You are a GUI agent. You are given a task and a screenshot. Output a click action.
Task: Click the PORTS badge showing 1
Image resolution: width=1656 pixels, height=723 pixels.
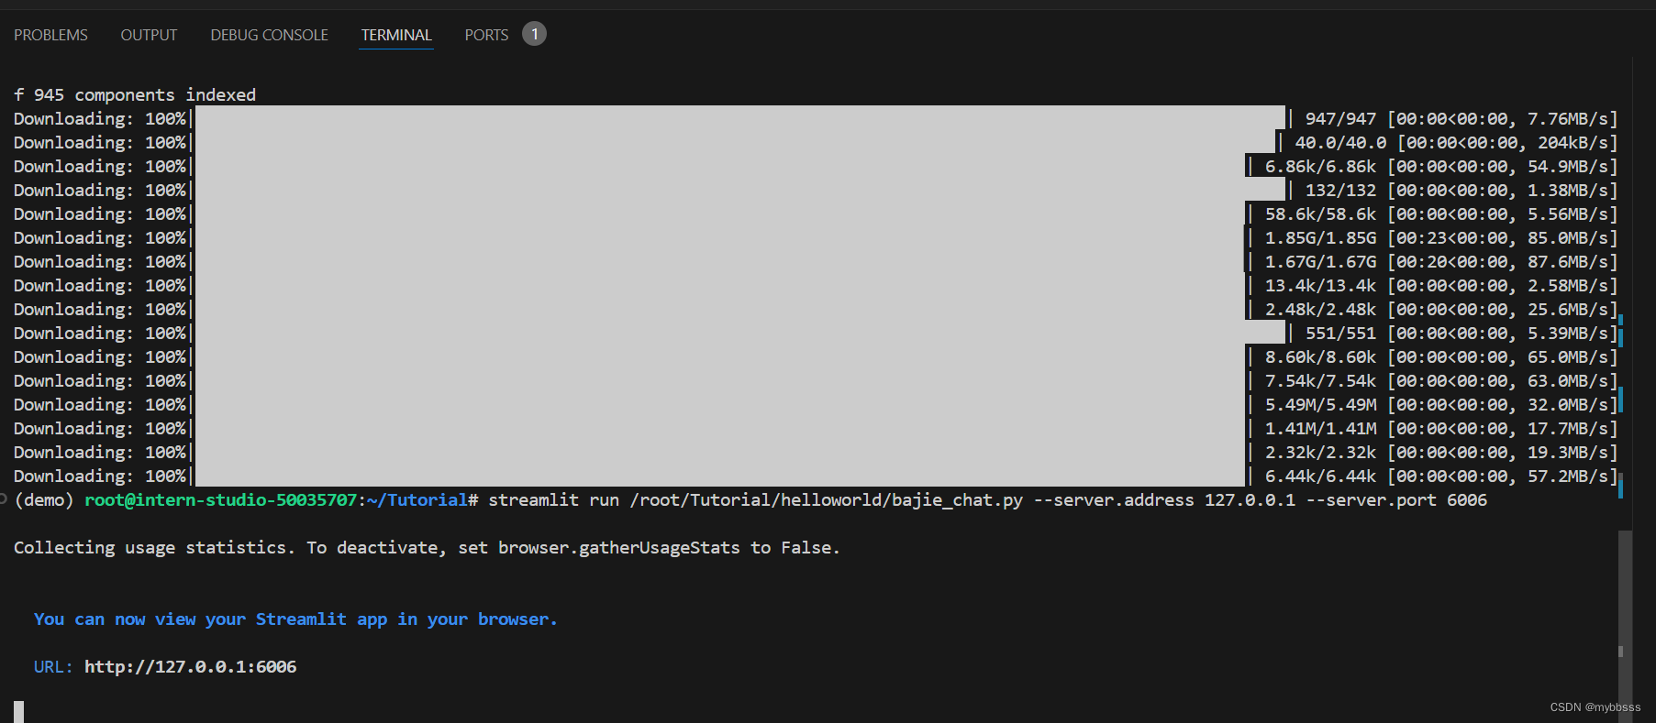[x=534, y=34]
